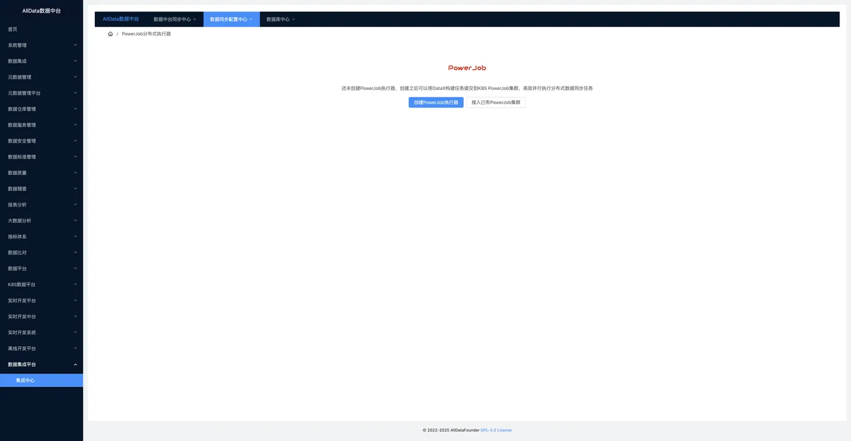Open the 数据中台同步中心 dropdown menu
The width and height of the screenshot is (851, 441).
click(175, 19)
